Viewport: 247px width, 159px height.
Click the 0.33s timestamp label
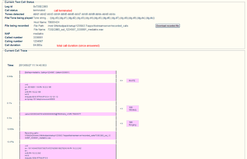pos(9,118)
